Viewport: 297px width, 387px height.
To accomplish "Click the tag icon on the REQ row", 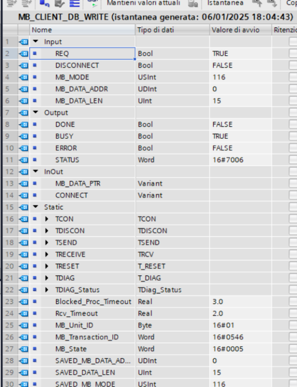I will 24,54.
